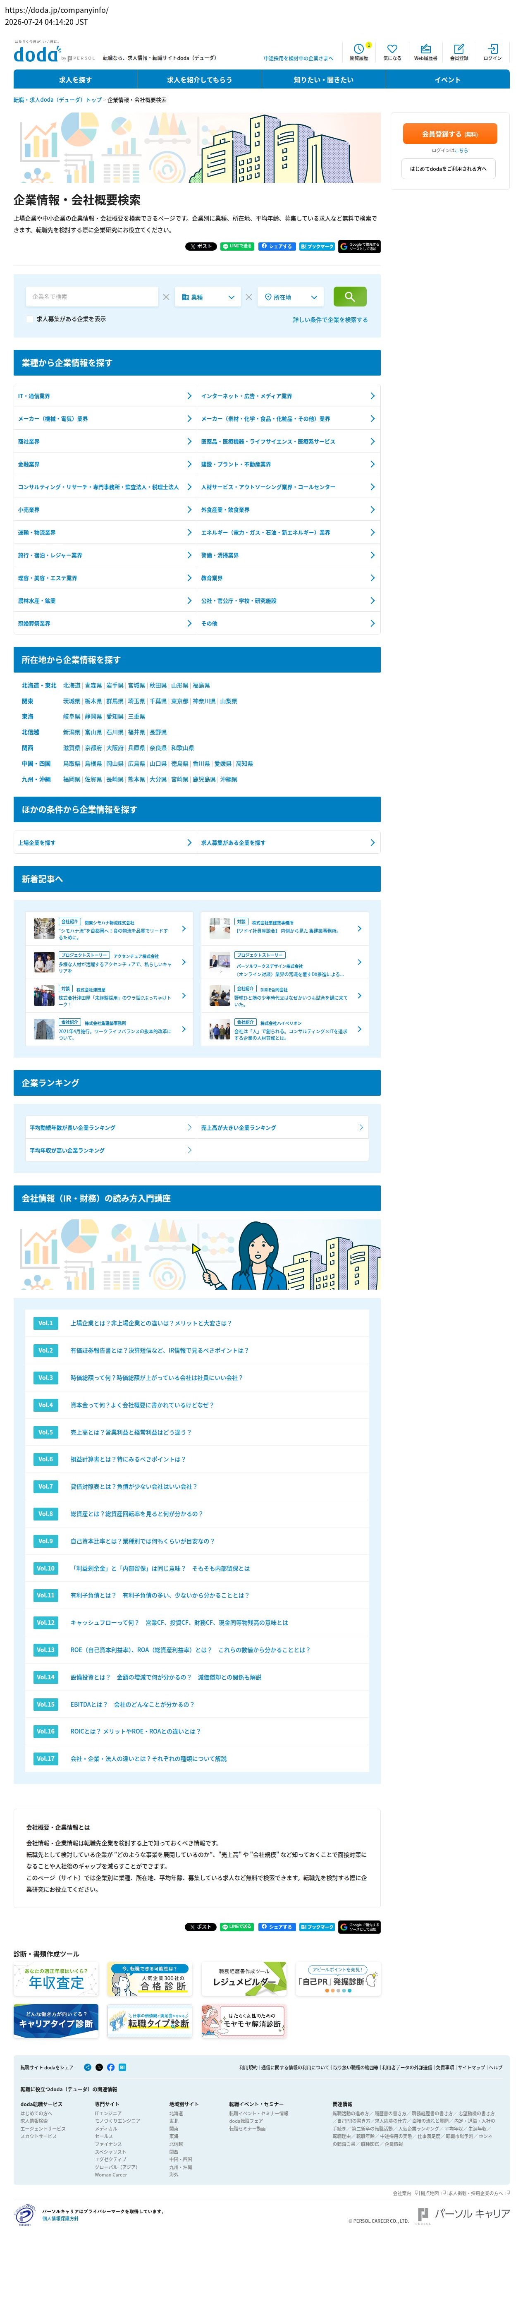Select 大阪府 prefecture link

click(x=115, y=748)
